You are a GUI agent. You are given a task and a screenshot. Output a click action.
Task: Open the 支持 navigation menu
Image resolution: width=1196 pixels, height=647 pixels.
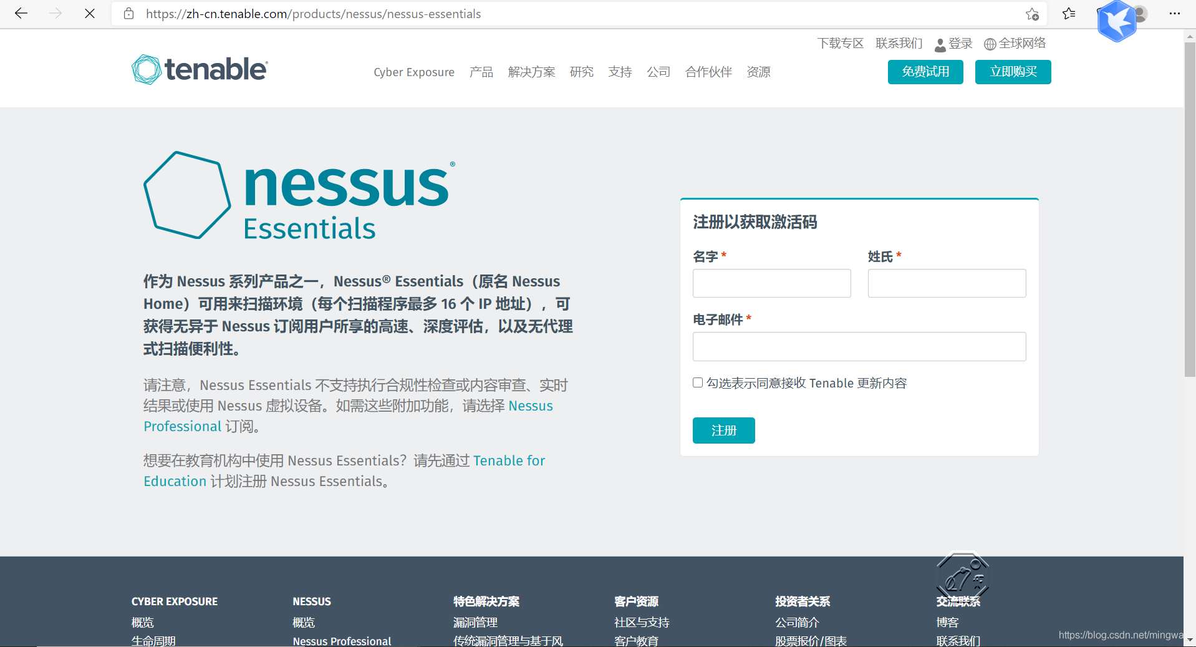tap(620, 72)
